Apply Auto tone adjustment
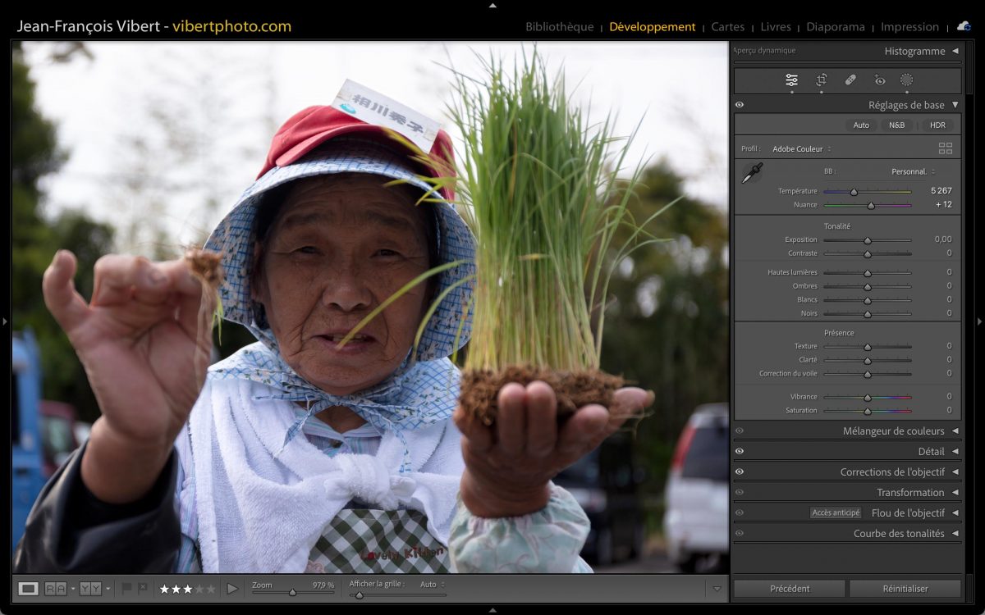 coord(861,125)
